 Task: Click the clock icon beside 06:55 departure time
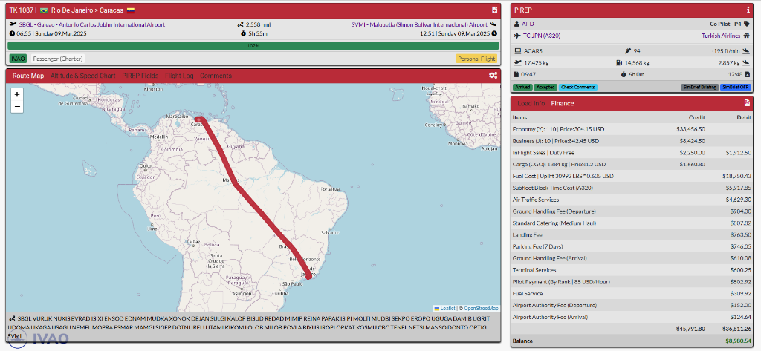pos(12,34)
